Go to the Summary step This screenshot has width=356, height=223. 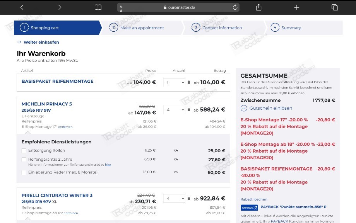304,28
